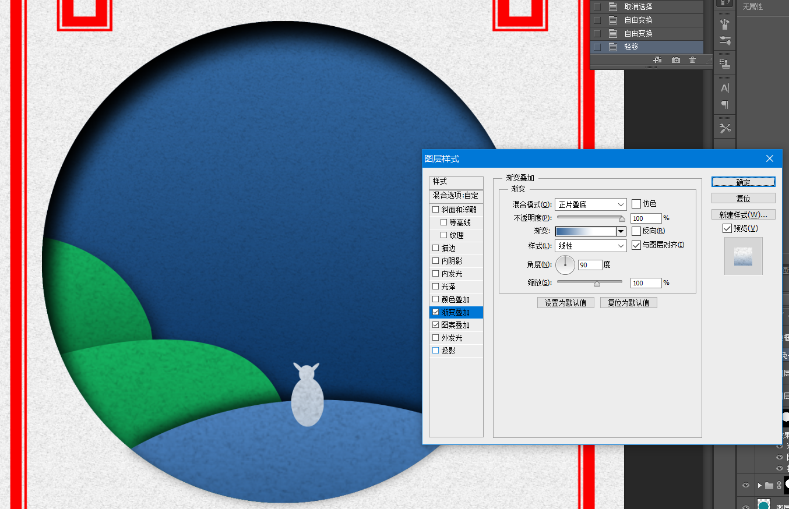Screen dimensions: 789x509
Task: Open the Tool Presets wrench icon
Action: (725, 129)
